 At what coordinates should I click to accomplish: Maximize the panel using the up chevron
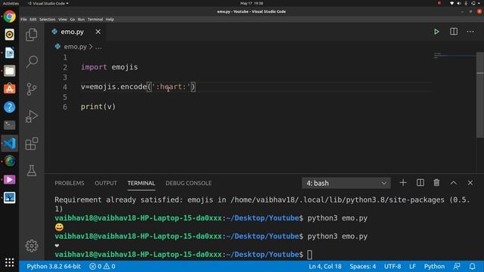click(454, 183)
